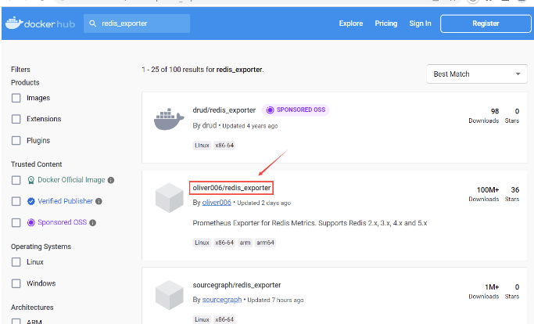Toggle Docker Official Image checkbox
This screenshot has height=324, width=534.
[16, 180]
